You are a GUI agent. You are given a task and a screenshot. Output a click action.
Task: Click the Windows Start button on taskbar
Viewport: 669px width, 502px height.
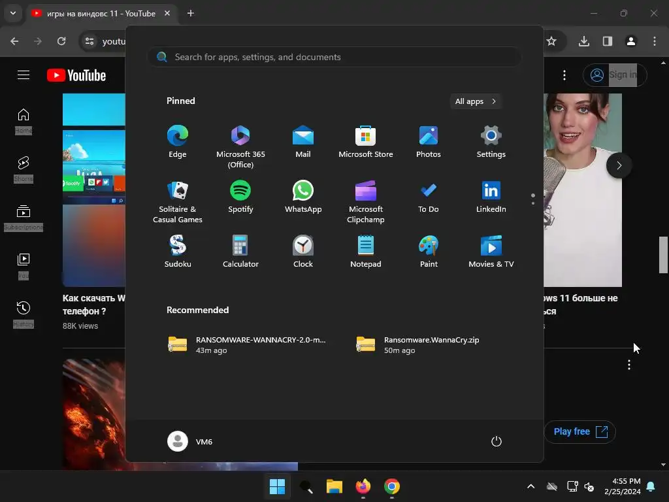pos(277,486)
